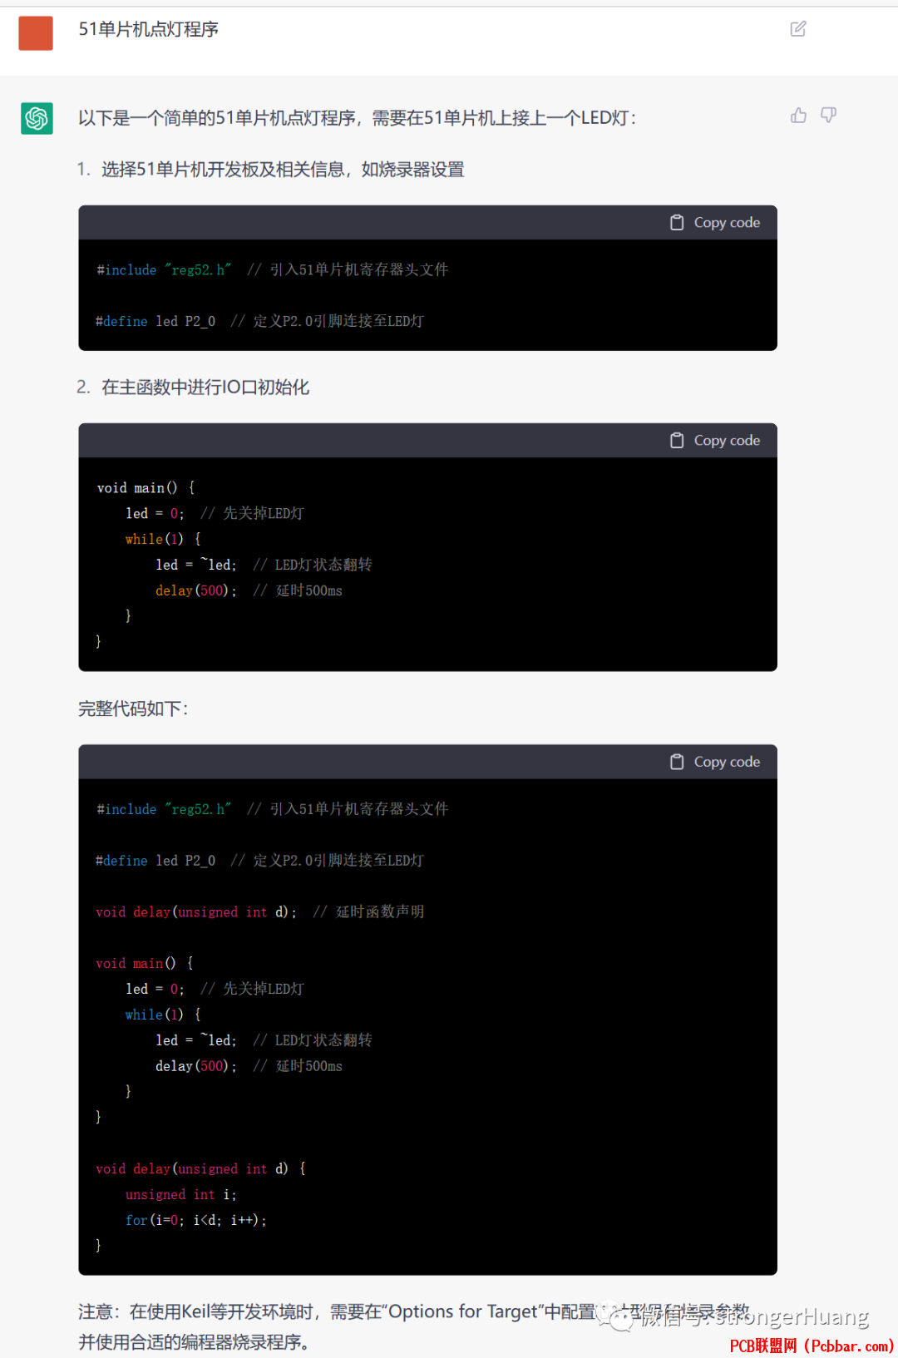Click the #define line in the full code block
This screenshot has width=898, height=1358.
(x=259, y=861)
